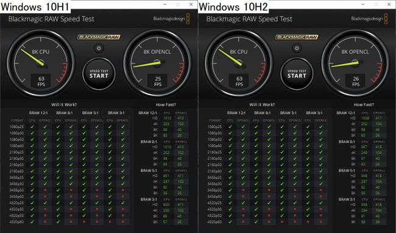
Task: Click BRAW 8:1 column header in 10H1 Will It Work table
Action: coord(65,113)
